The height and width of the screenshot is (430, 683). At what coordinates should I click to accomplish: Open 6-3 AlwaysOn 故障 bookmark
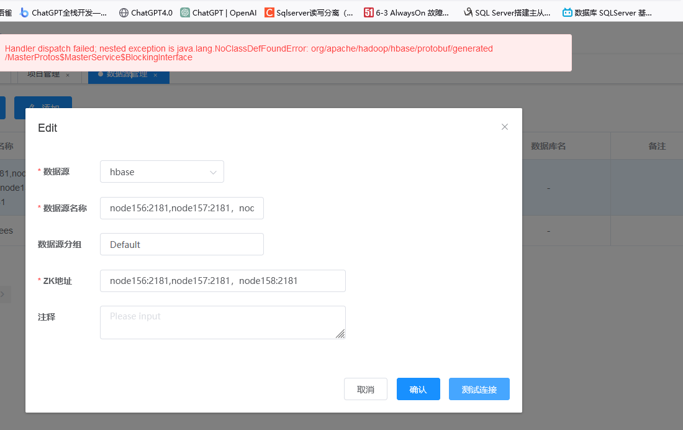[407, 12]
